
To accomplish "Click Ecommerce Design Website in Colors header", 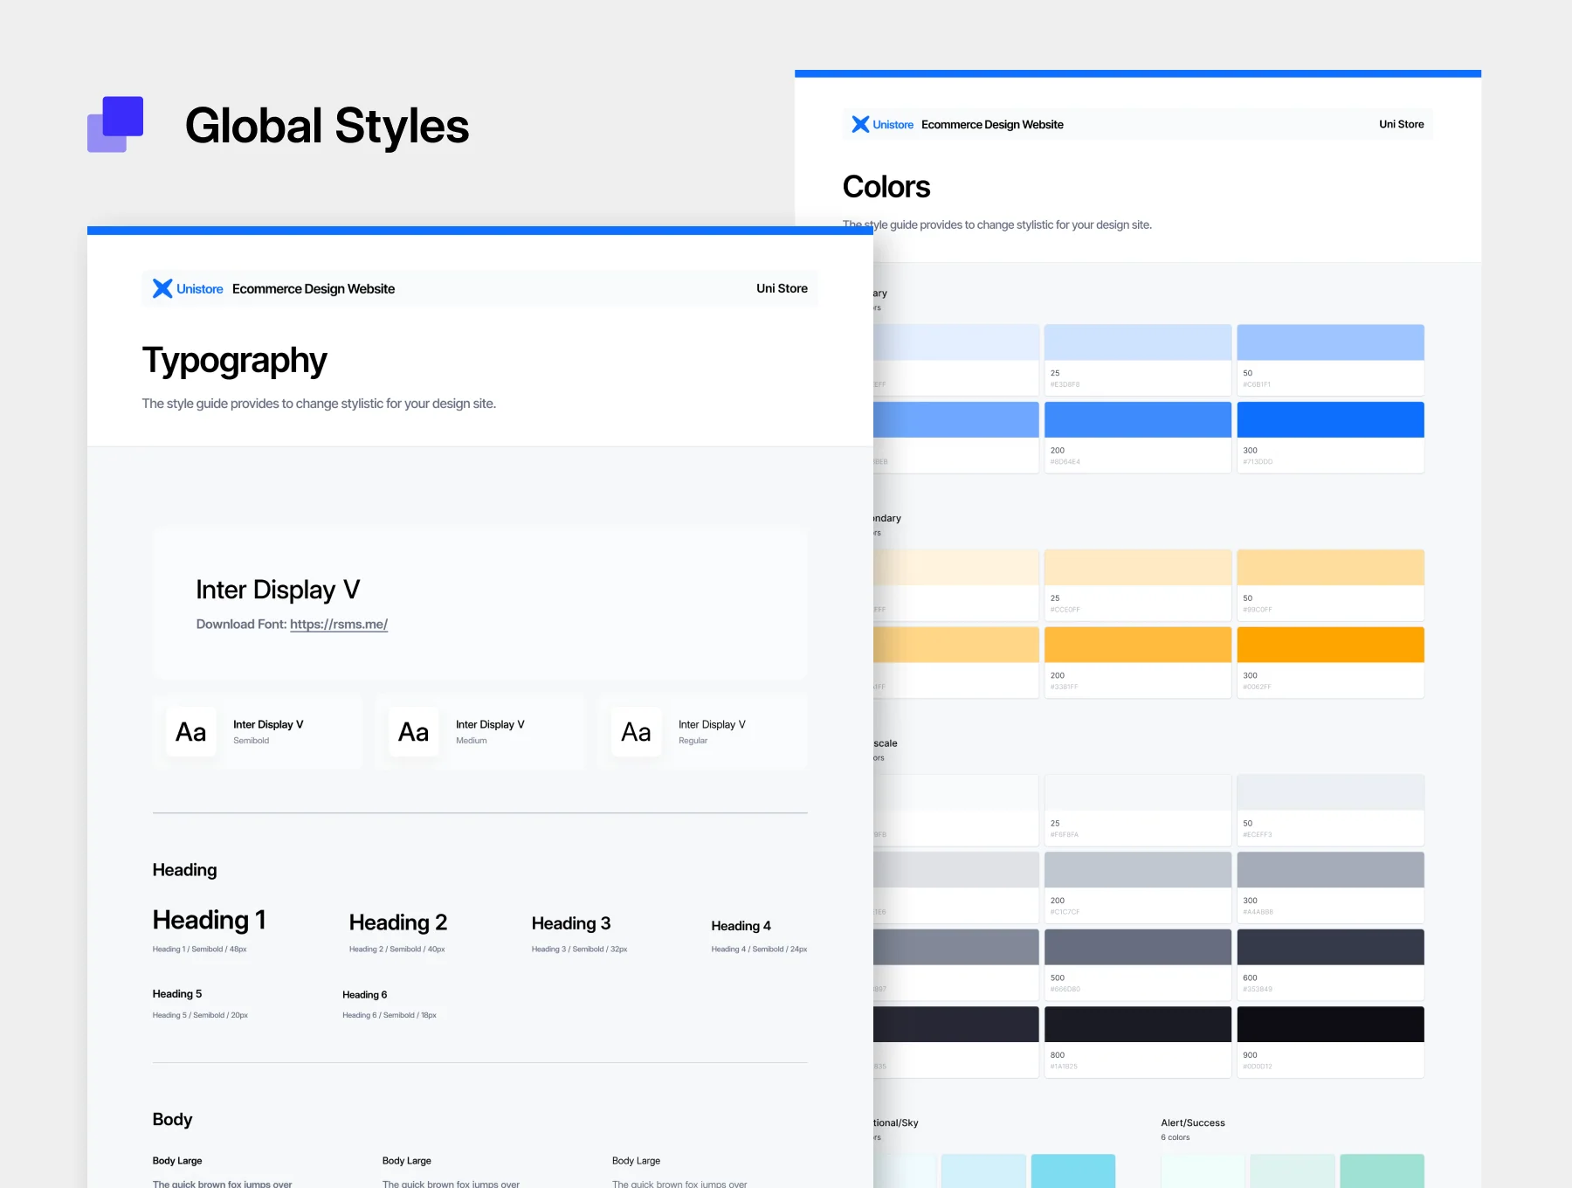I will coord(992,125).
